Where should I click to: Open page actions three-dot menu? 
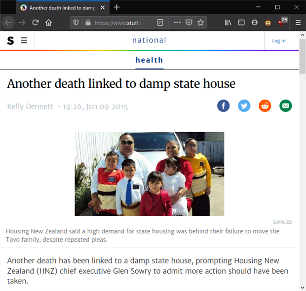tap(177, 23)
